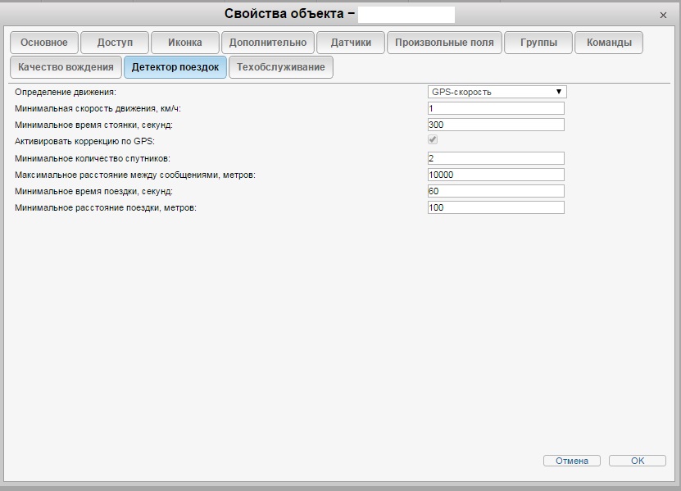
Task: Focus the Минимальное время стоянки field
Action: tap(496, 125)
